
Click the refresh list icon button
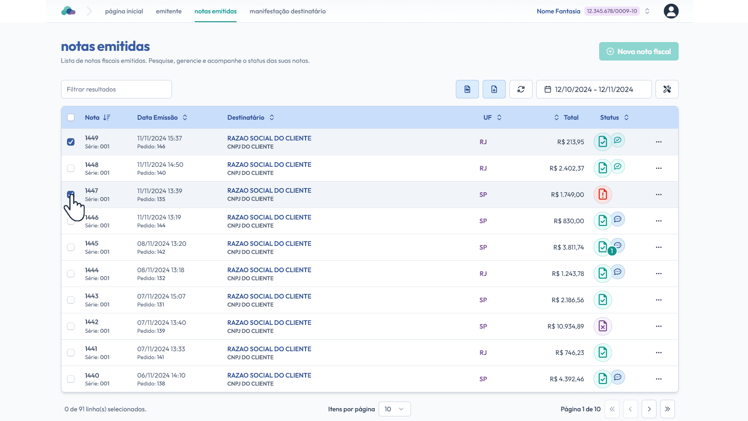coord(521,89)
